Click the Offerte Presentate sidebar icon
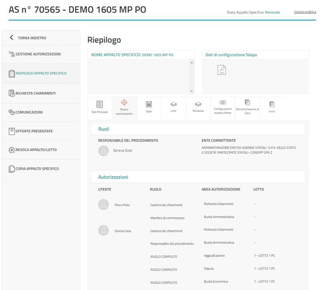The image size is (320, 290). tap(11, 131)
